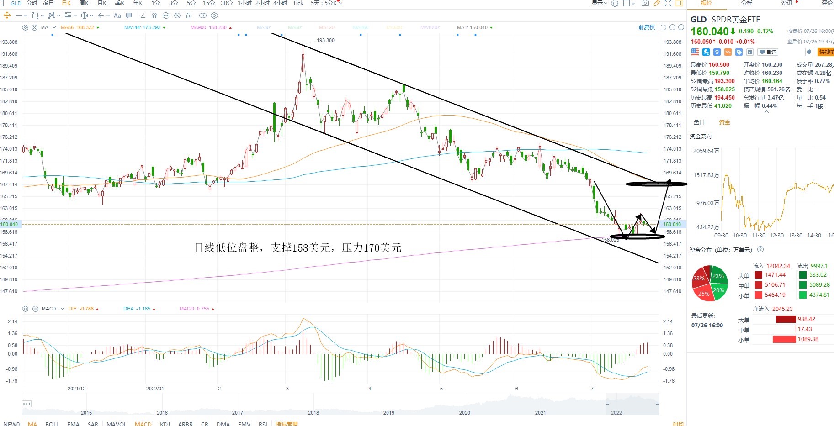
Task: Click the lock drawings icon
Action: click(166, 16)
